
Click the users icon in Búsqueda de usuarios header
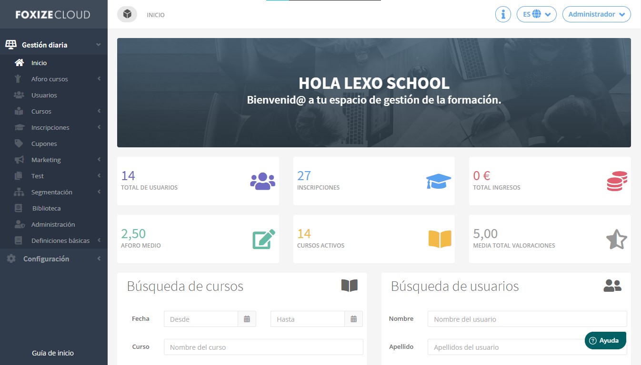click(x=612, y=286)
